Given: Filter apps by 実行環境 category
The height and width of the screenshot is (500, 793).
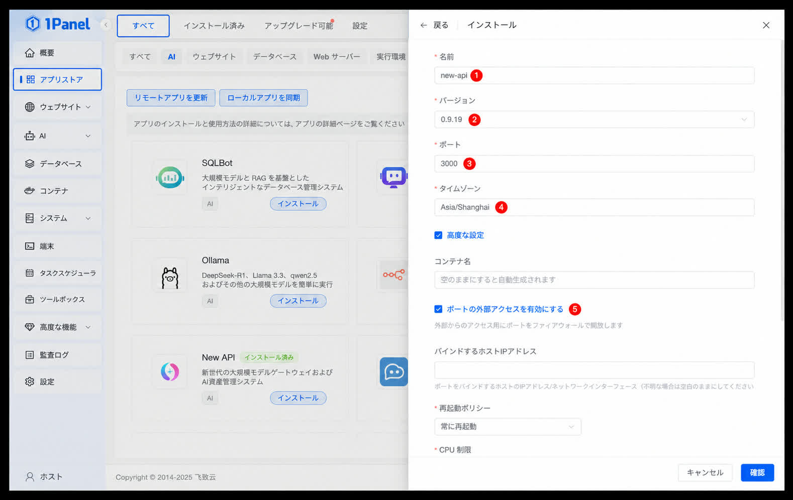Looking at the screenshot, I should coord(391,57).
